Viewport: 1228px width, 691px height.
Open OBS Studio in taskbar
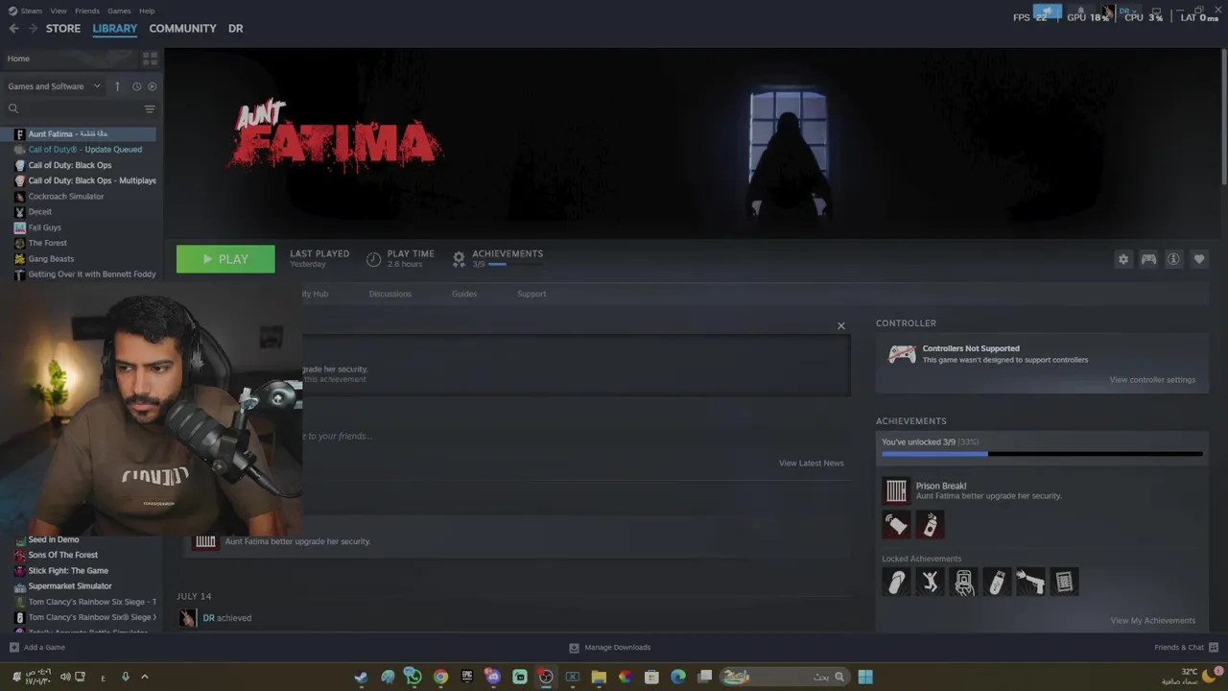pyautogui.click(x=546, y=677)
